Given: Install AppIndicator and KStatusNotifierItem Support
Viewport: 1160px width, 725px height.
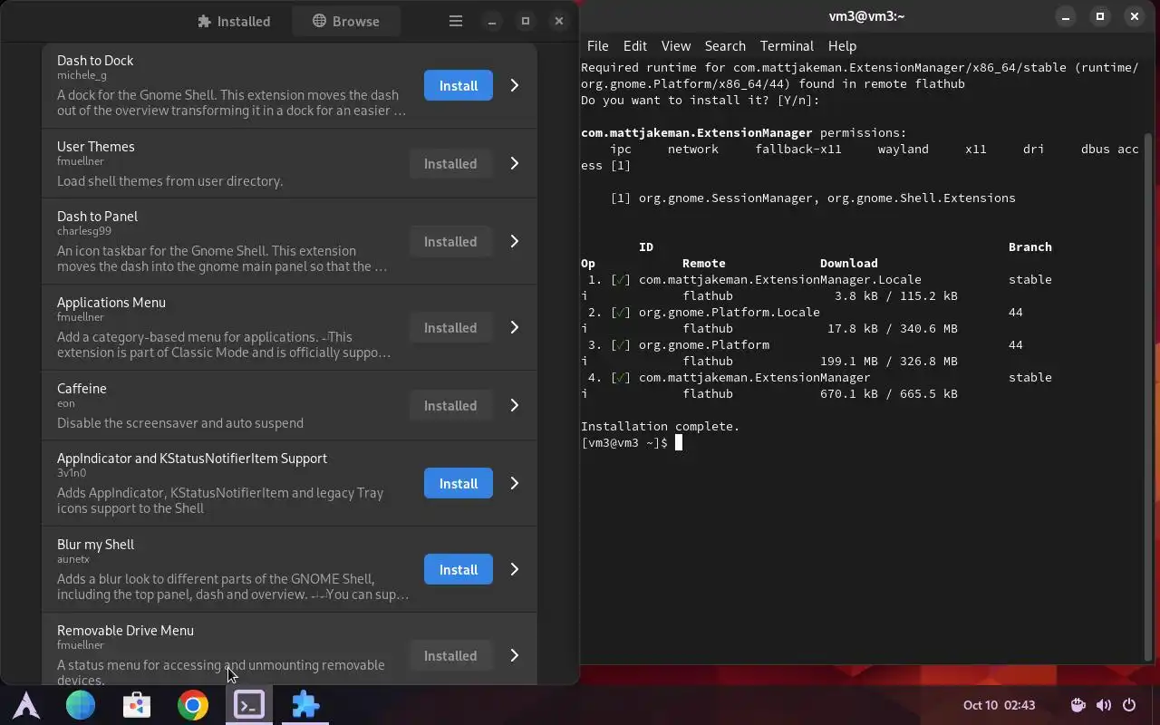Looking at the screenshot, I should click(x=459, y=483).
